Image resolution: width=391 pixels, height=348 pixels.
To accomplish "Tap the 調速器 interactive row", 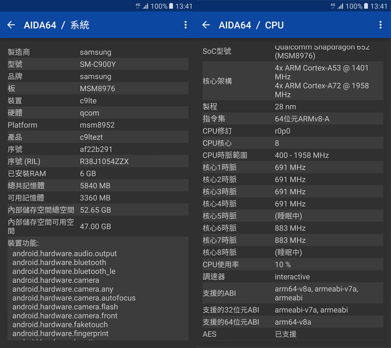I will [x=292, y=276].
